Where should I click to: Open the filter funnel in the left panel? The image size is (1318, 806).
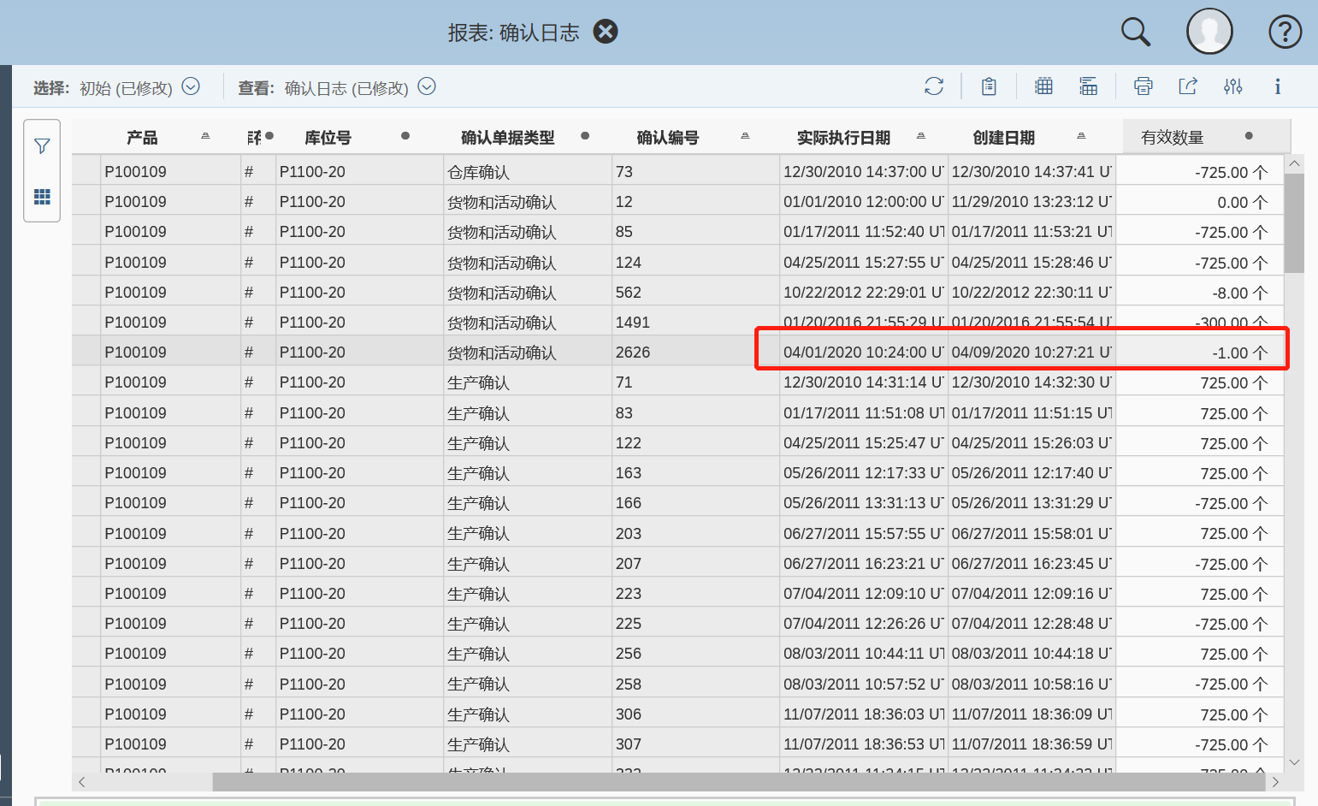42,146
